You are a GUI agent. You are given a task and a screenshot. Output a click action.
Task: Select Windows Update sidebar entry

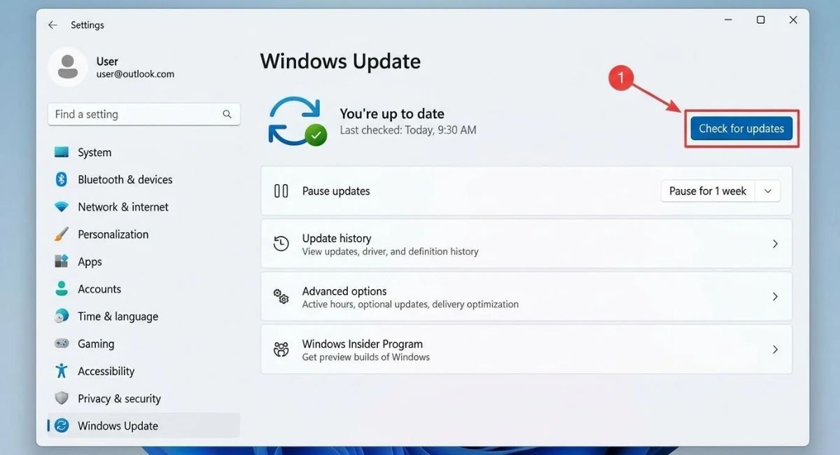click(x=143, y=426)
